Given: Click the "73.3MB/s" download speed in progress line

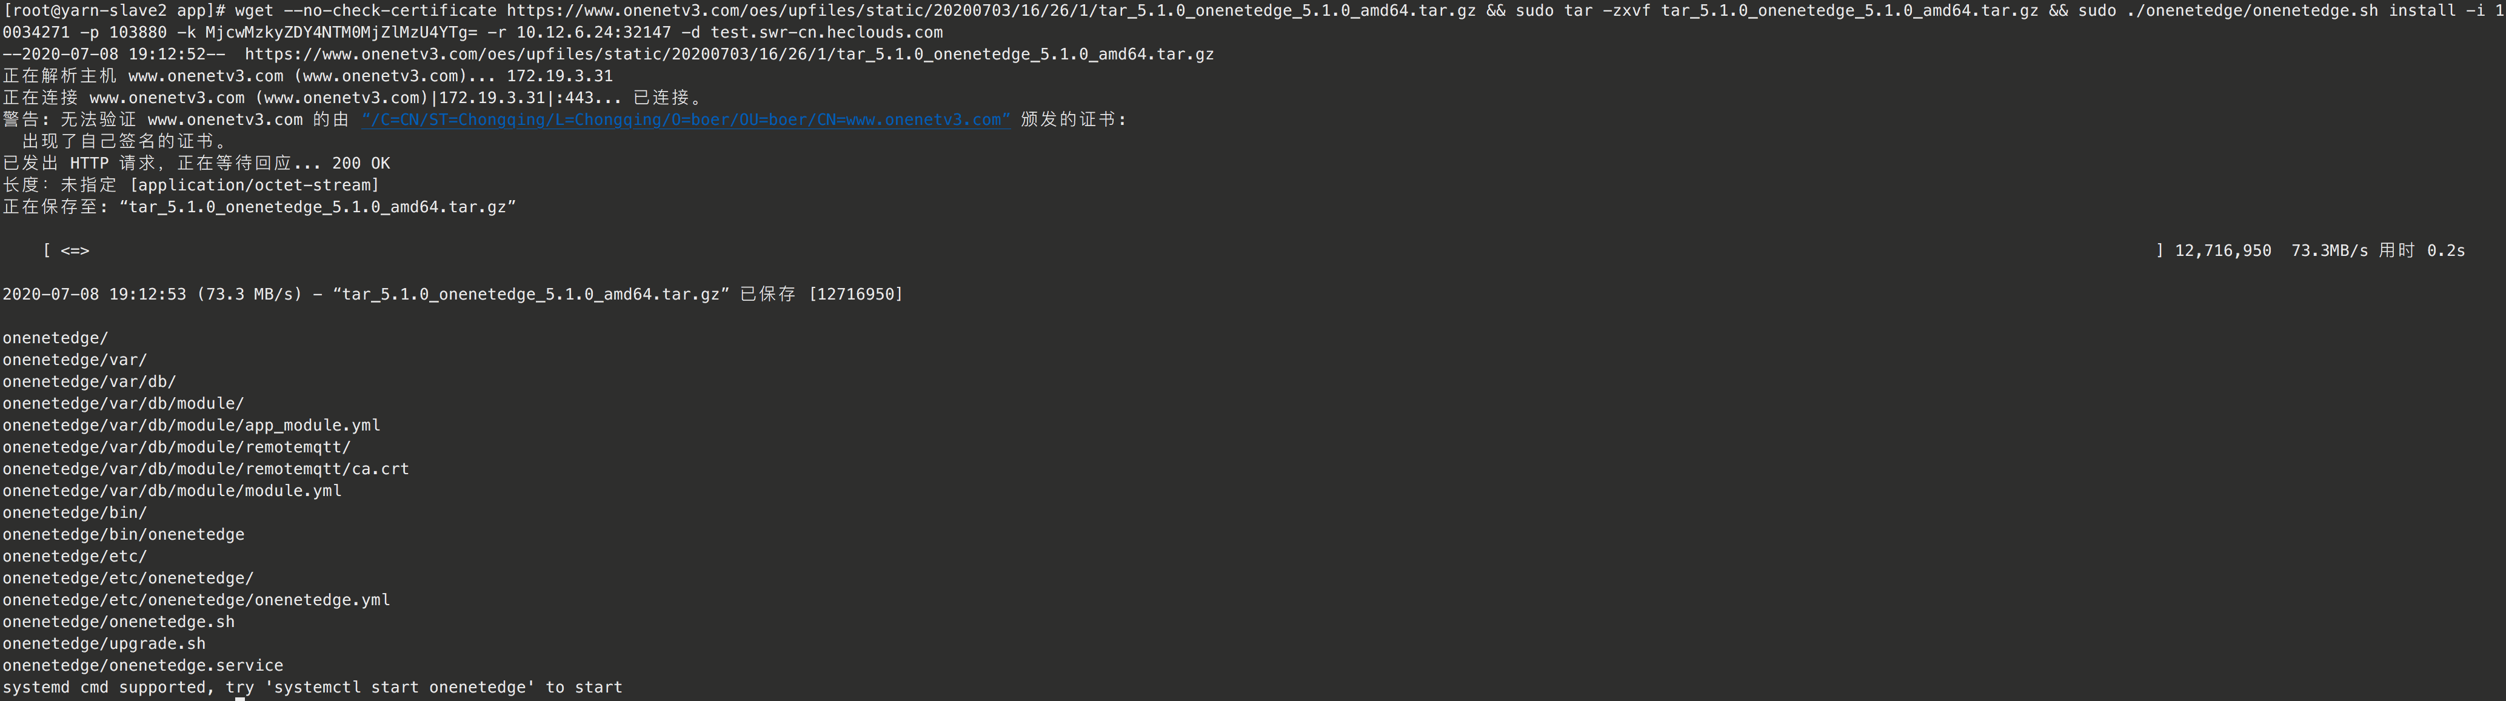Looking at the screenshot, I should tap(2329, 251).
